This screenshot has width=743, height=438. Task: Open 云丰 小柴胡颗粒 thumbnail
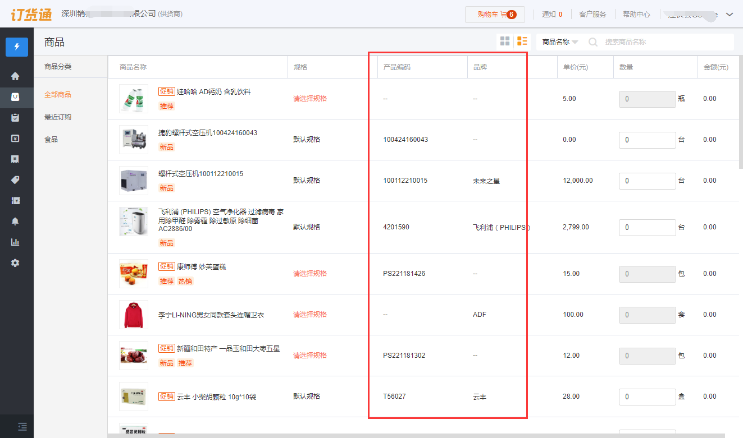pos(134,396)
